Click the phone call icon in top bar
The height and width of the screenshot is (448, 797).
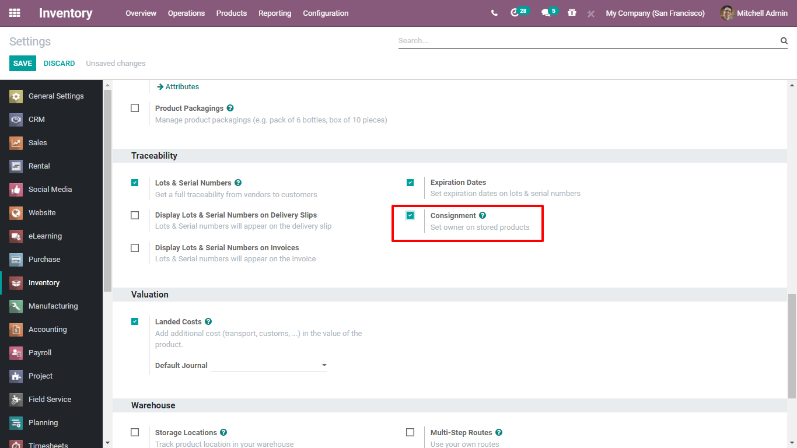pos(494,13)
